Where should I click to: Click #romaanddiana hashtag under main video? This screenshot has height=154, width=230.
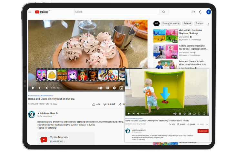34,96
